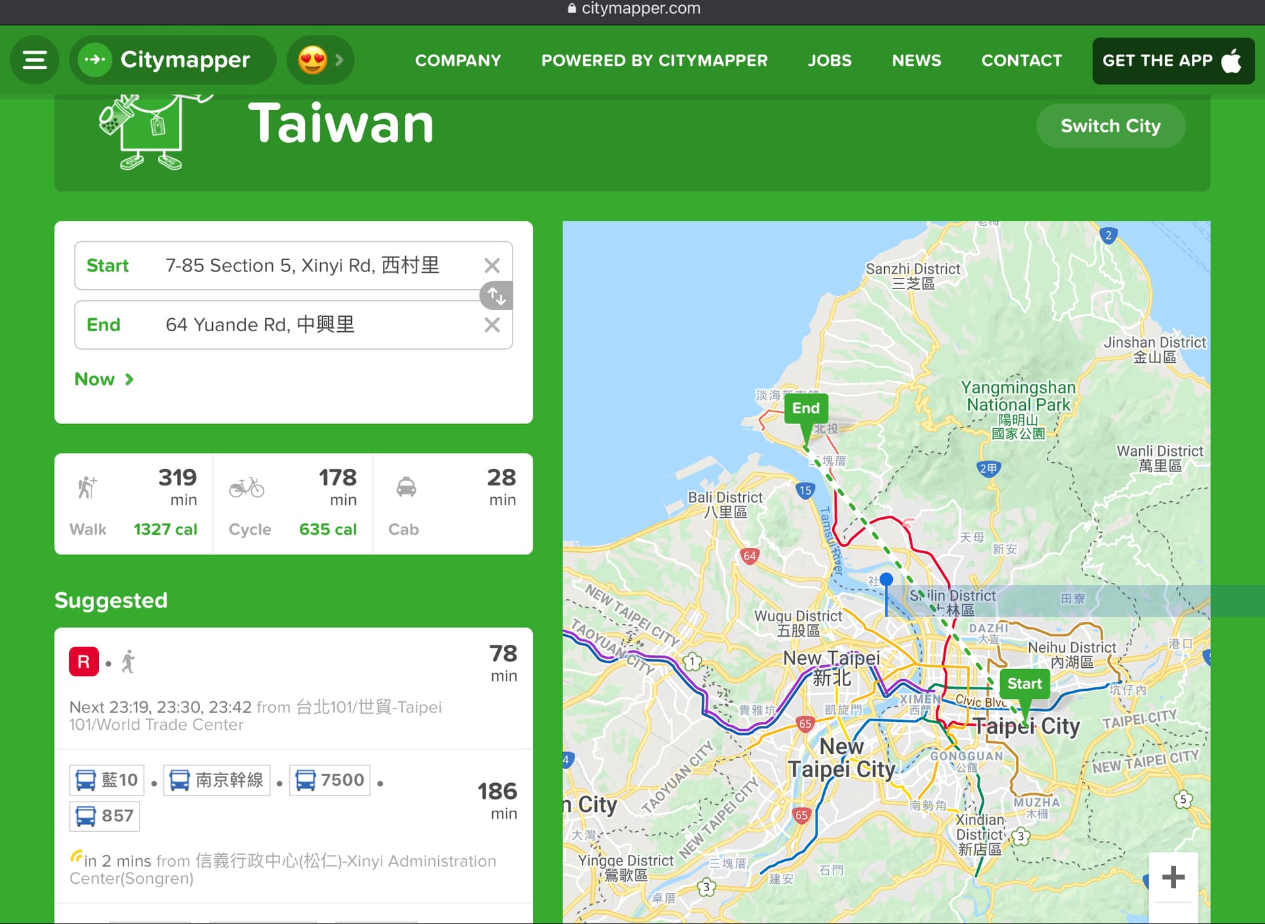Image resolution: width=1265 pixels, height=924 pixels.
Task: Open the COMPANY menu item
Action: tap(458, 60)
